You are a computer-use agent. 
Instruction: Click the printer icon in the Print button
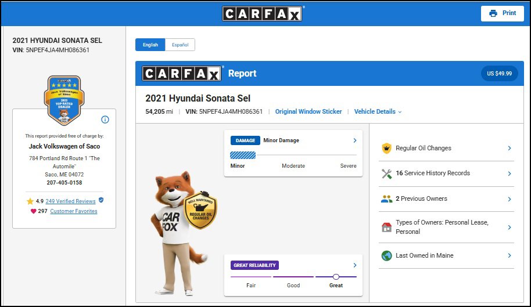click(x=493, y=13)
